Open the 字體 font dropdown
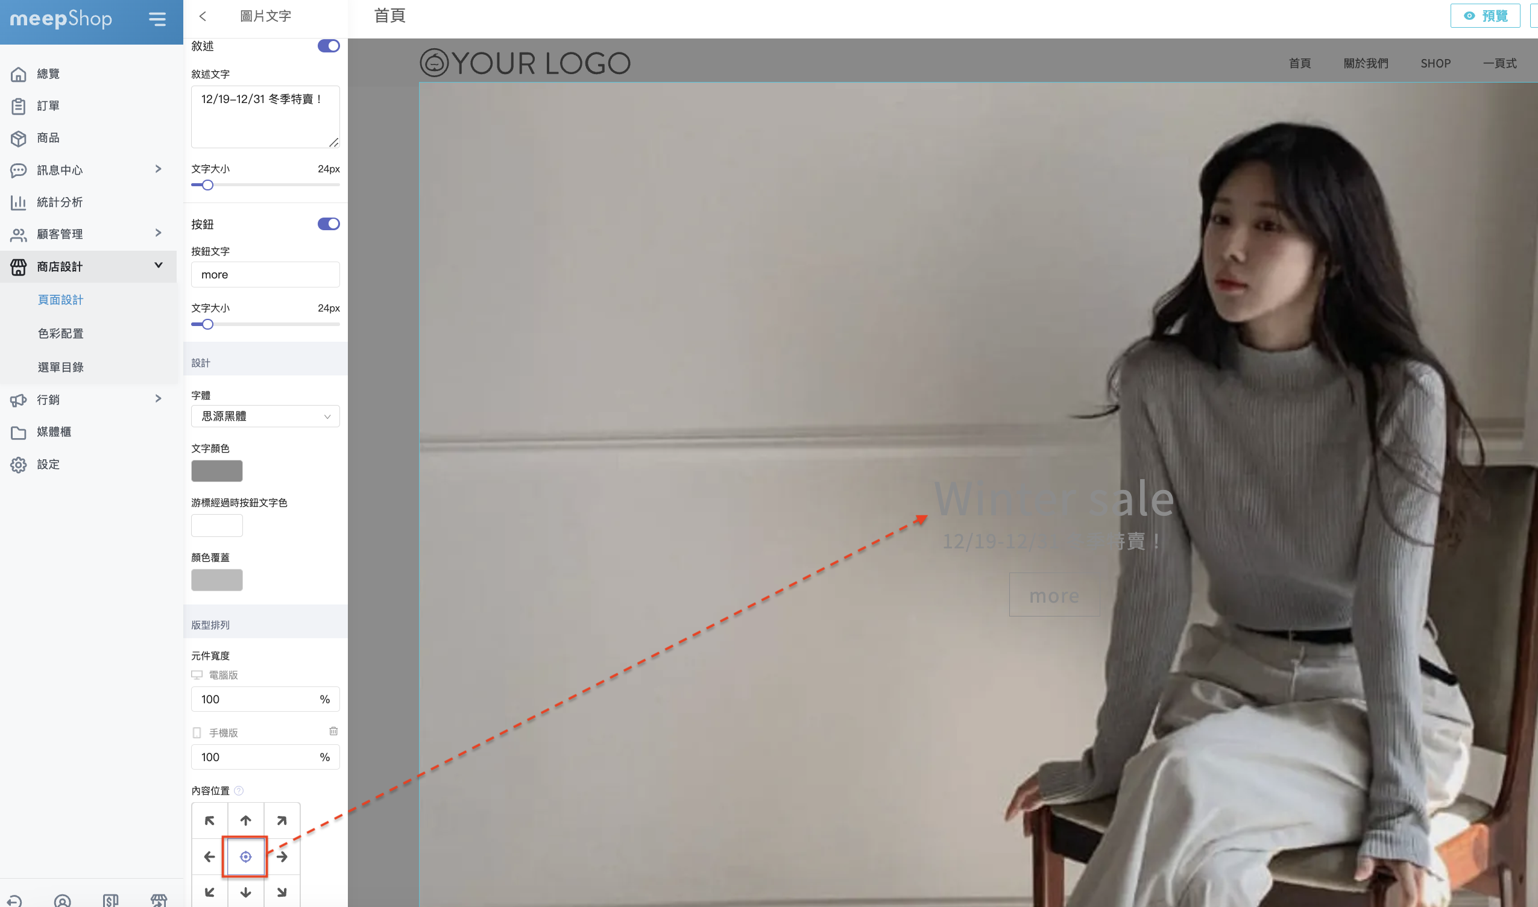Image resolution: width=1538 pixels, height=907 pixels. point(265,416)
